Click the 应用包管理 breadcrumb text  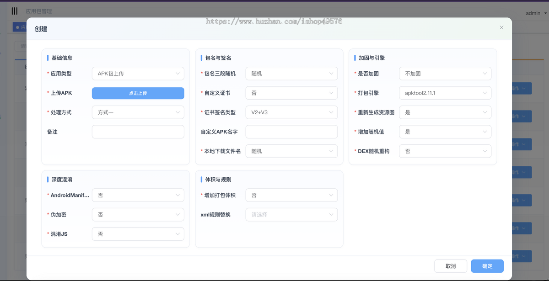(39, 11)
